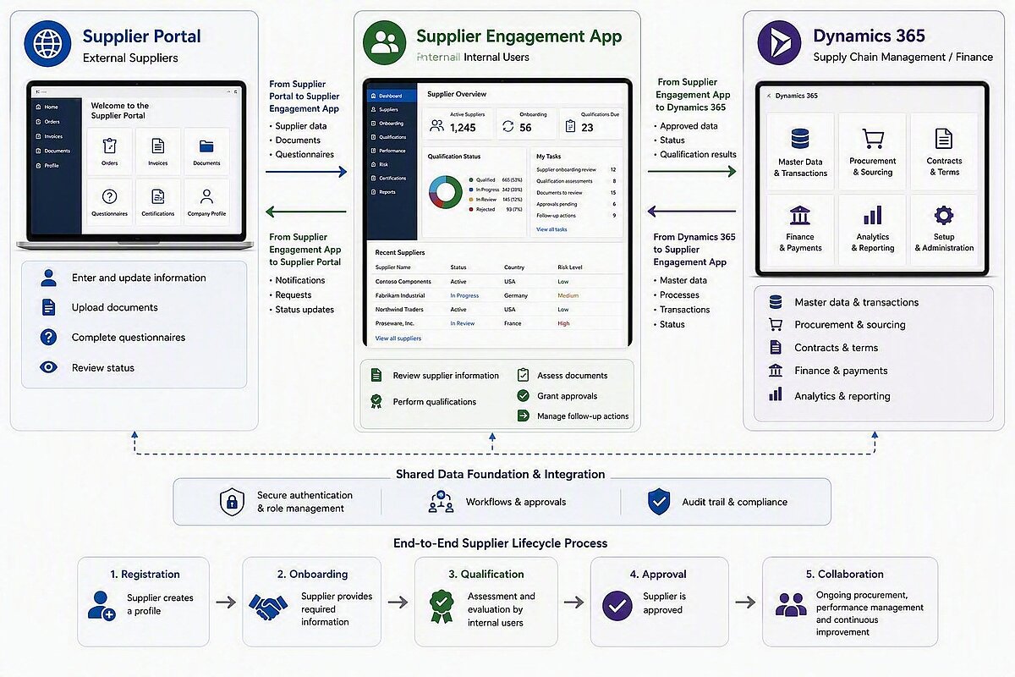Click the Complete questionnaires question icon
This screenshot has height=677, width=1015.
point(48,337)
